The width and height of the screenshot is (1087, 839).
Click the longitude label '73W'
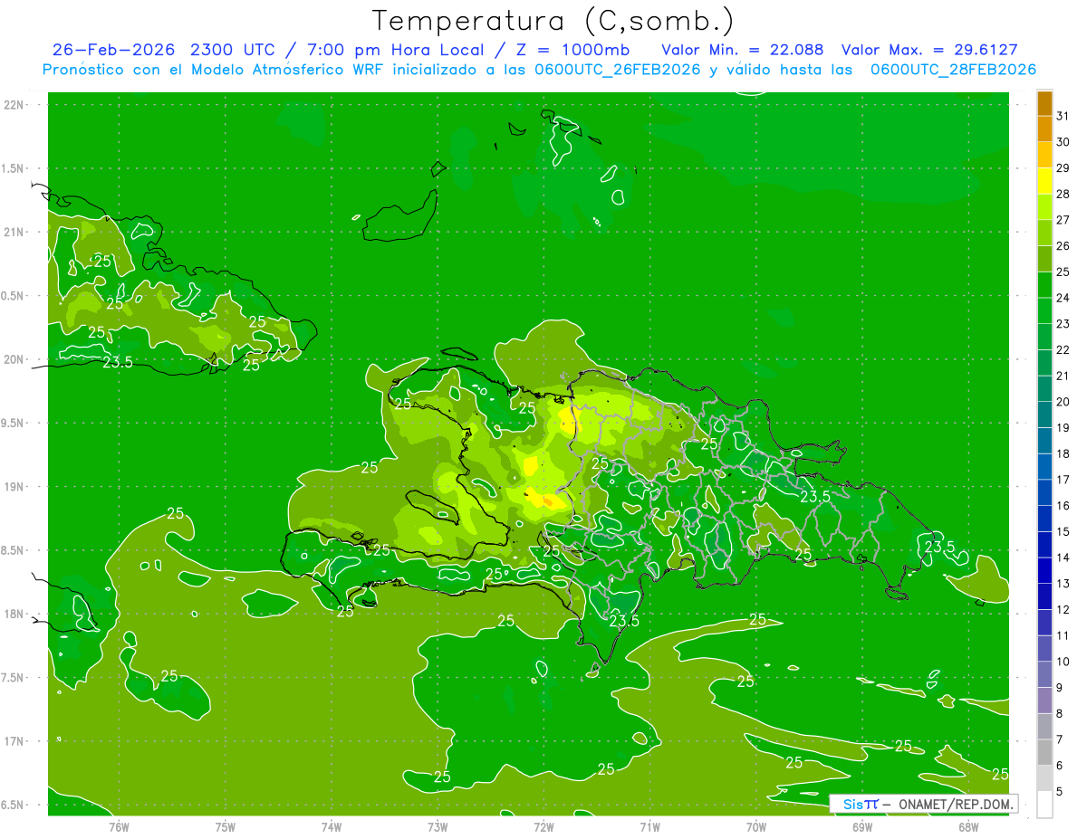[x=438, y=826]
